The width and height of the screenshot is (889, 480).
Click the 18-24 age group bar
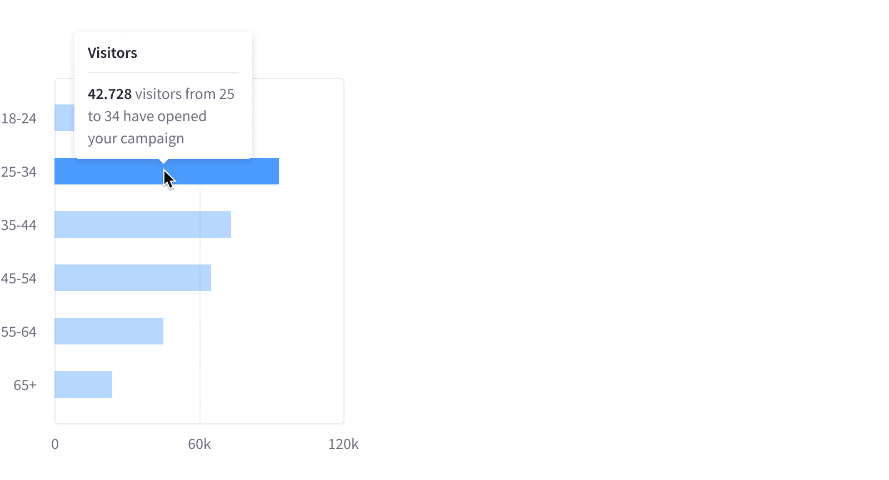[64, 118]
